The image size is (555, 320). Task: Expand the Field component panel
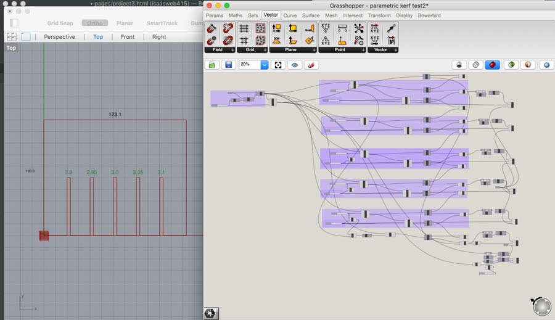232,49
